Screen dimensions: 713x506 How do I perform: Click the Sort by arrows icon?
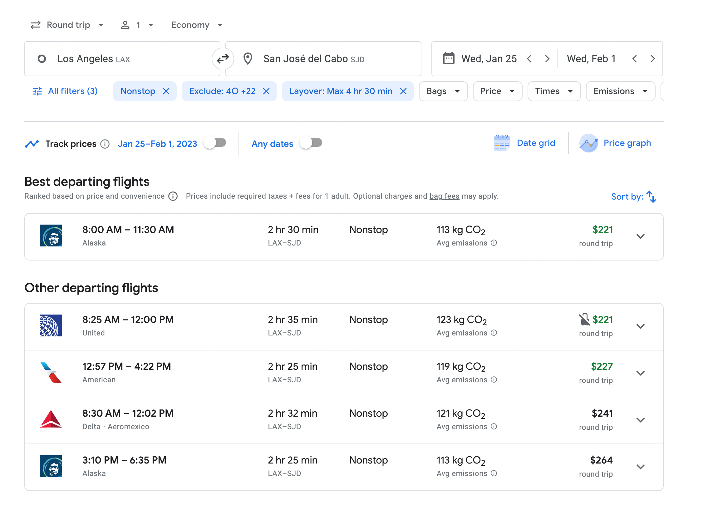(x=651, y=197)
